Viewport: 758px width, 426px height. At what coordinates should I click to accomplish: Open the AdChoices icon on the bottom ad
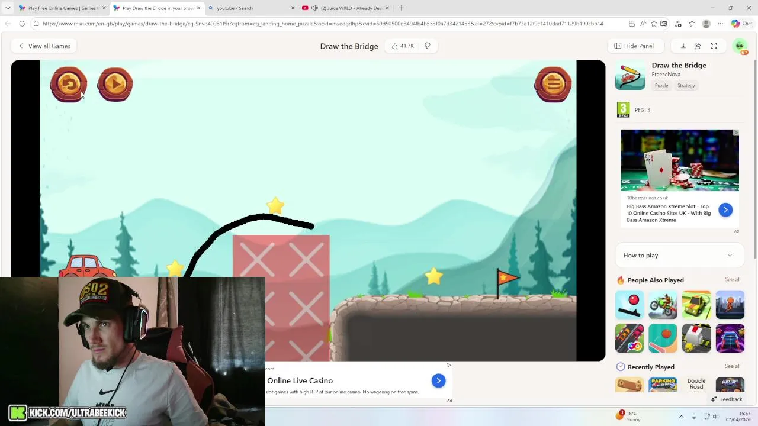tap(448, 366)
